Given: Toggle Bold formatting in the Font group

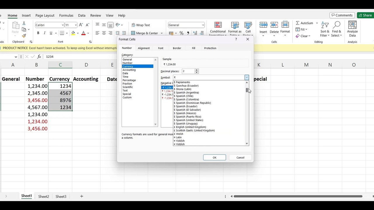Looking at the screenshot, I should tap(38, 33).
